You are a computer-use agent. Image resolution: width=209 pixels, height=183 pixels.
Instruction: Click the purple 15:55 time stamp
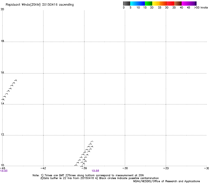(x=4, y=171)
